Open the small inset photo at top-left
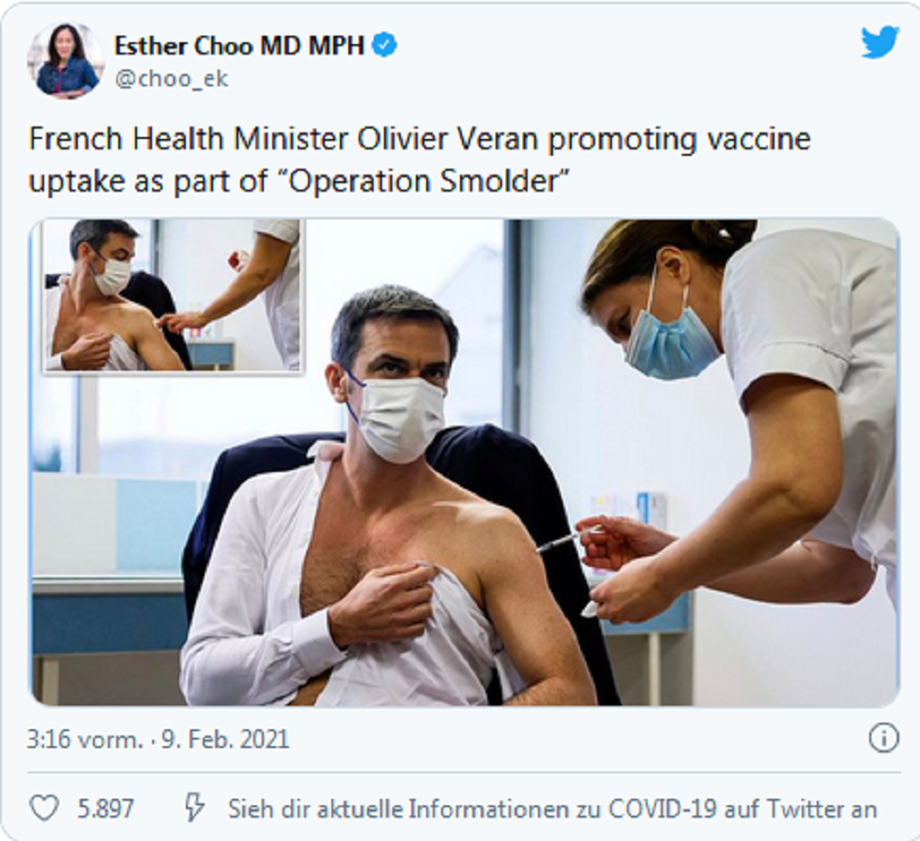This screenshot has width=920, height=841. tap(173, 295)
